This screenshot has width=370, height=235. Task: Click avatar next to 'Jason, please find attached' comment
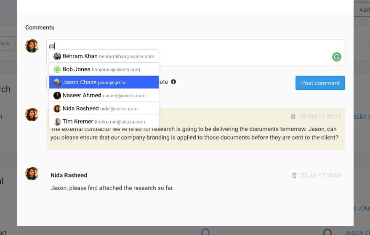pos(32,174)
